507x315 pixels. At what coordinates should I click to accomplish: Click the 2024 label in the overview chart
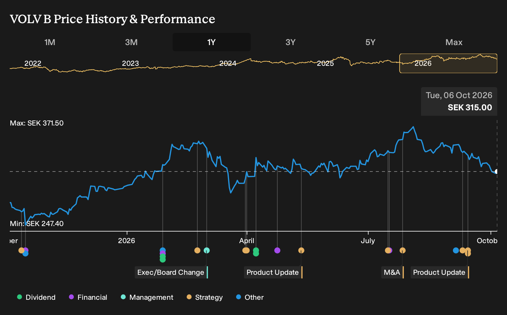tap(228, 63)
